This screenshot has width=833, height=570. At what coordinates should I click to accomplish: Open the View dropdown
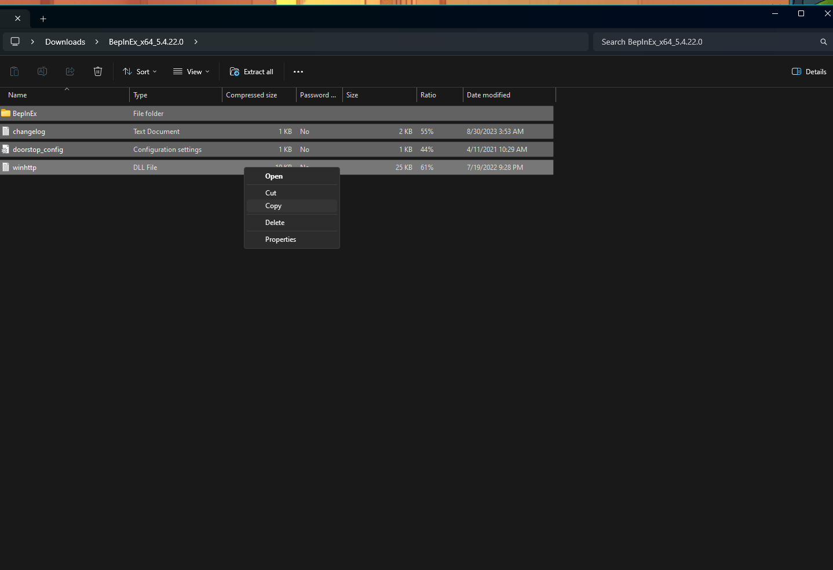(191, 72)
